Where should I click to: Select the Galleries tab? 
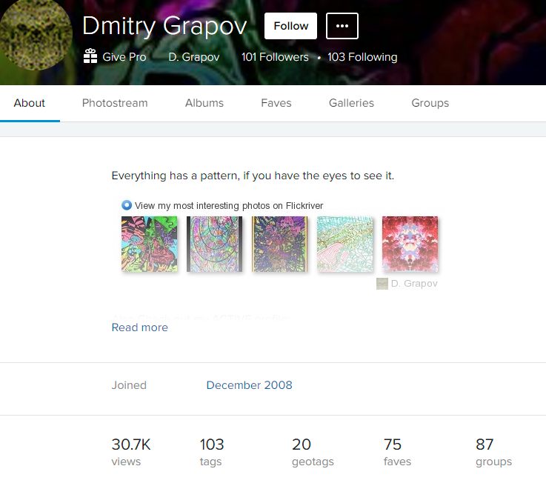click(x=351, y=103)
